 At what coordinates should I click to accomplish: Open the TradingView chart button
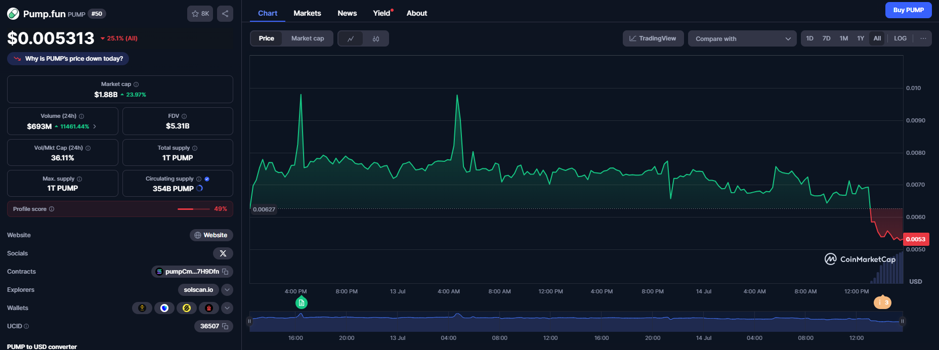click(653, 38)
